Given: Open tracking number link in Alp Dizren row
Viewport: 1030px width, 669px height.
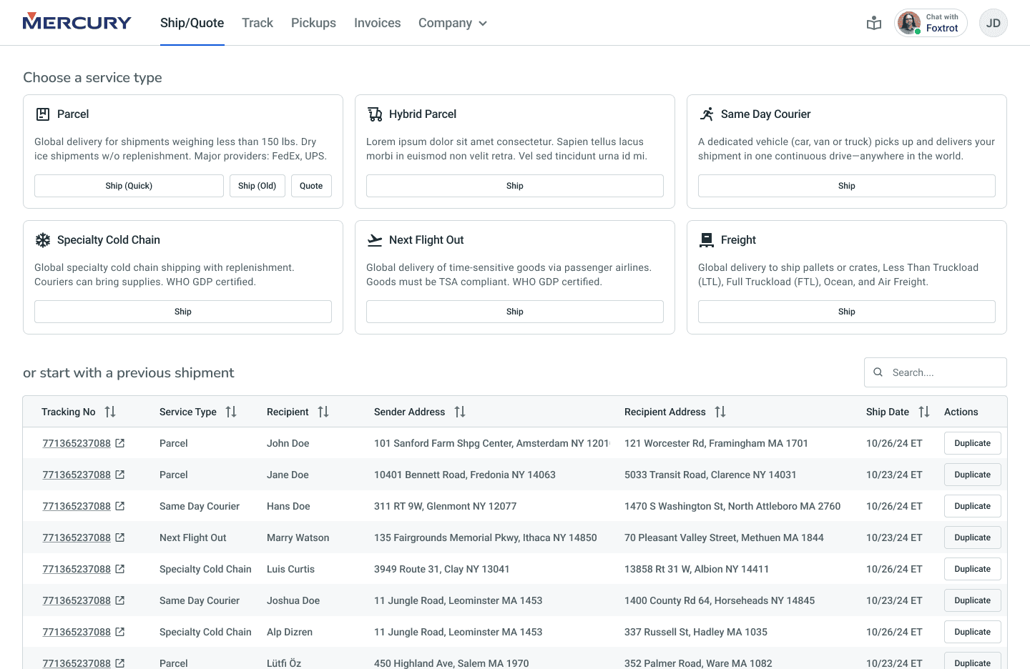Looking at the screenshot, I should pos(77,632).
